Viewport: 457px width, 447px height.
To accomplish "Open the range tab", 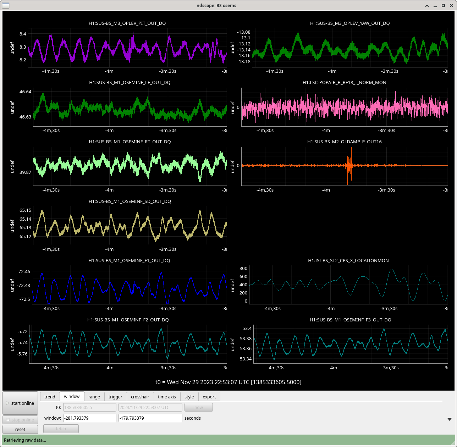I will pyautogui.click(x=94, y=397).
